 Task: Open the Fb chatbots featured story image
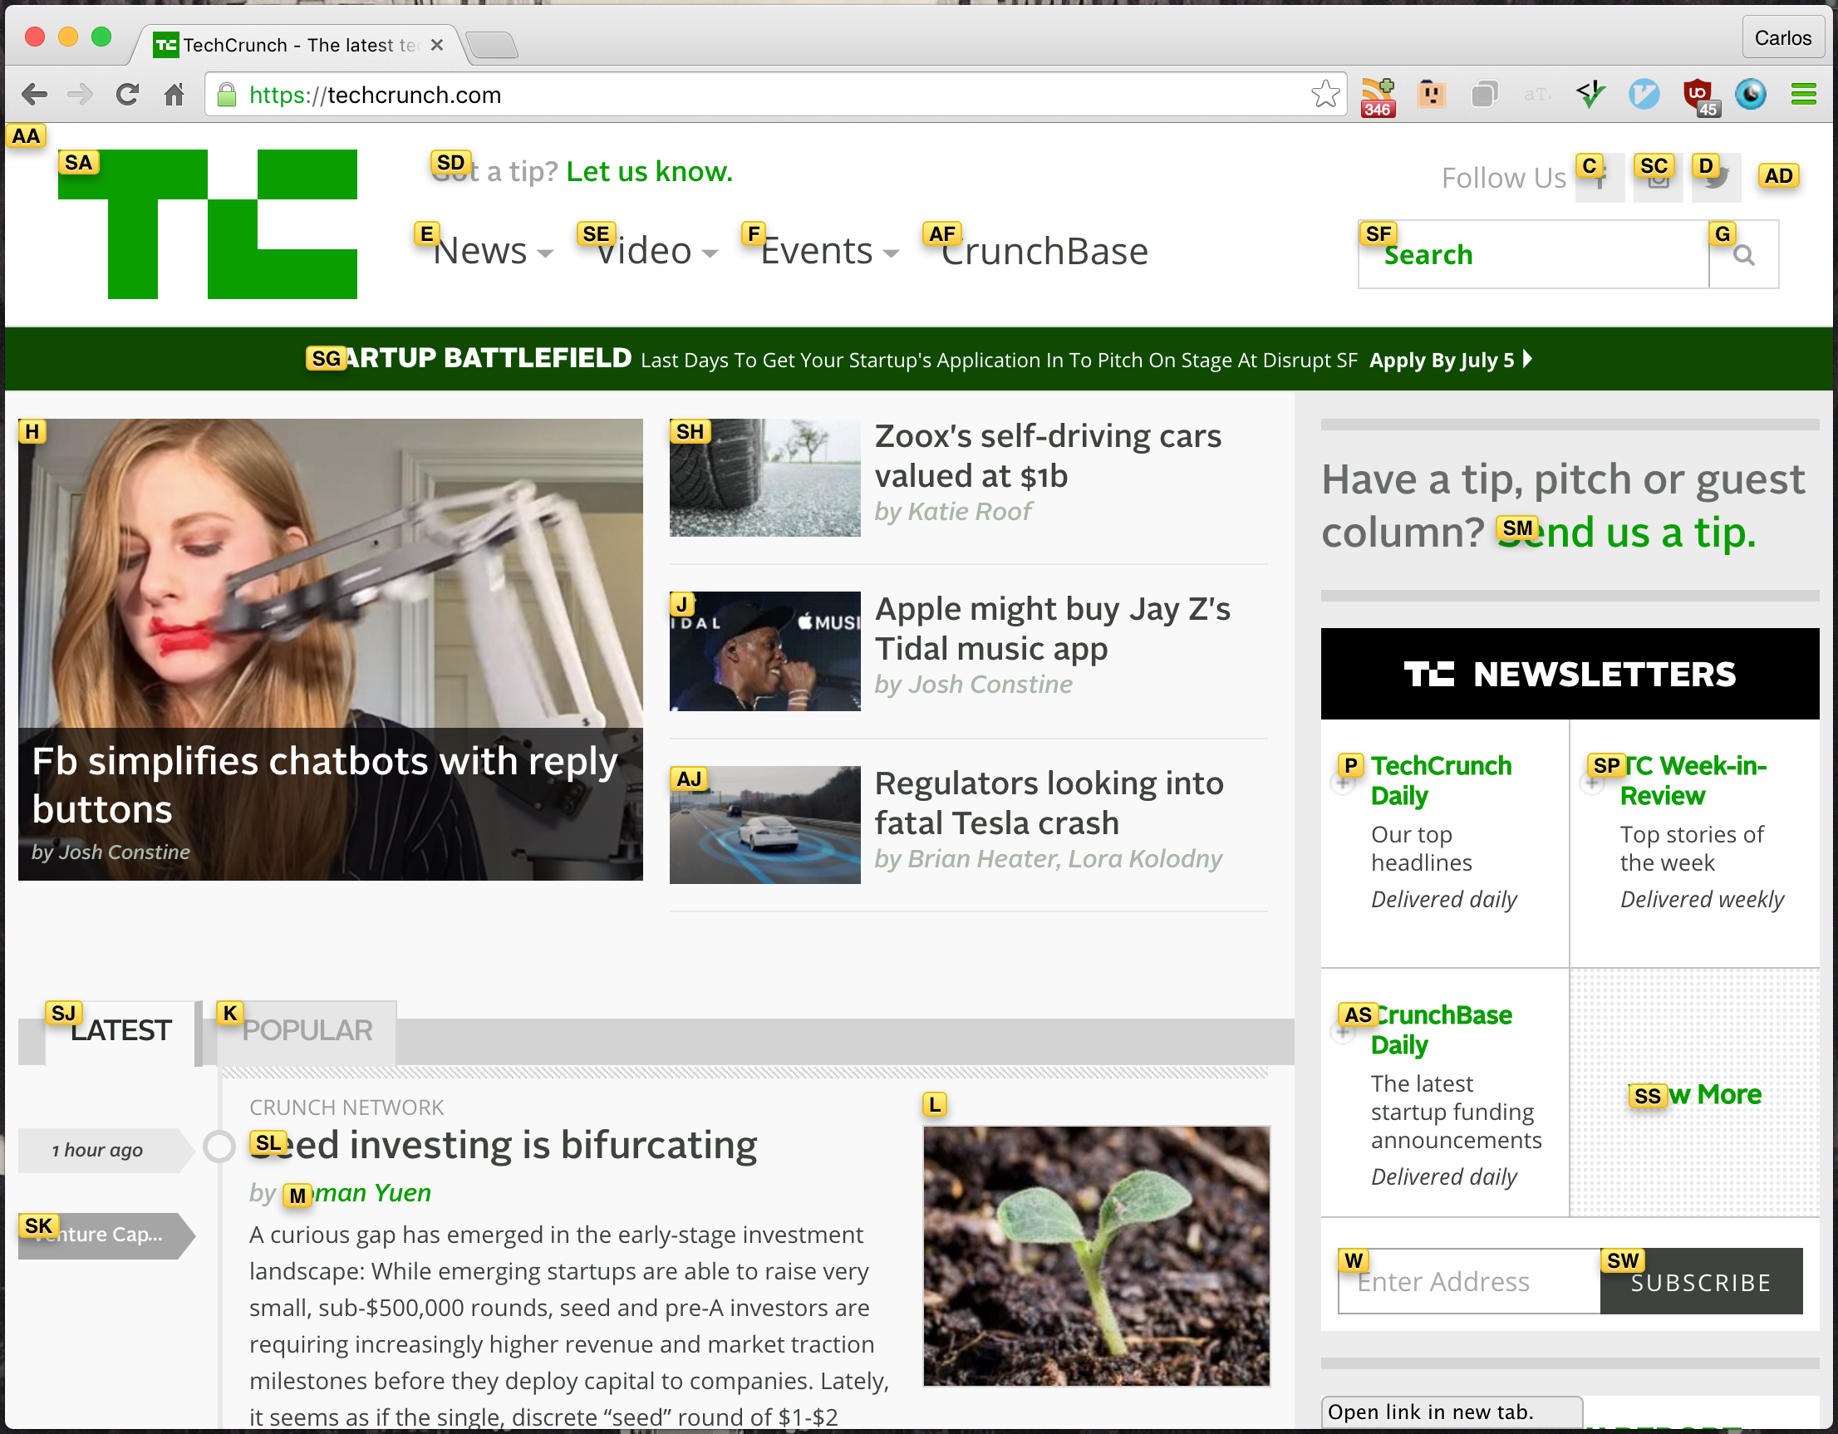331,650
